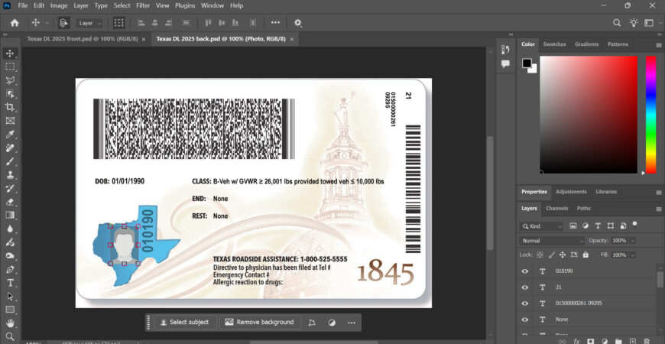
Task: Select the Horizontal Type tool
Action: [x=10, y=283]
